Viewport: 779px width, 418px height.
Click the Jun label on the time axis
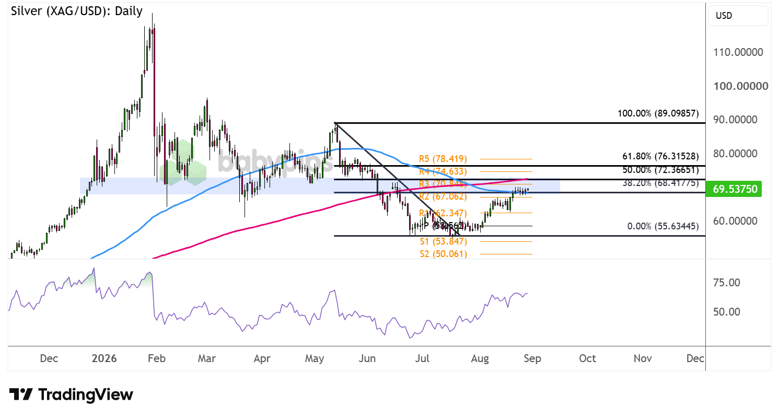[x=368, y=358]
